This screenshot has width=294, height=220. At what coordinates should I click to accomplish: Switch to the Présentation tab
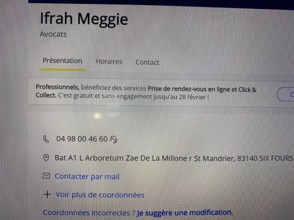tap(62, 60)
